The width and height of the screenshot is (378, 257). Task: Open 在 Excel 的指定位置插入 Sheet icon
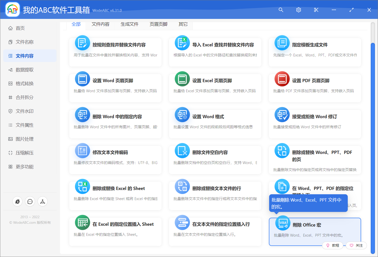point(82,222)
